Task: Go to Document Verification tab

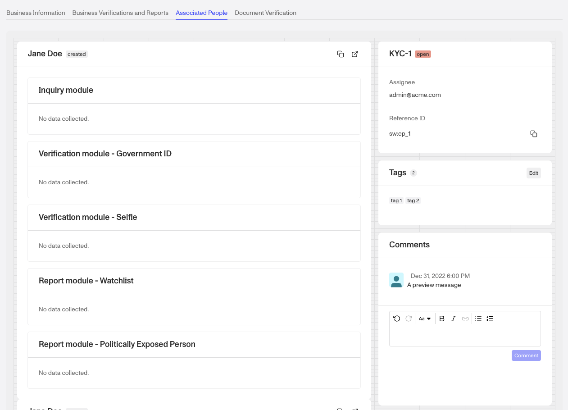Action: click(x=265, y=13)
